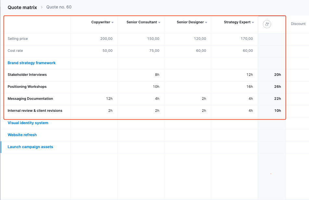
Task: Expand Visual identity system section
Action: tap(28, 123)
